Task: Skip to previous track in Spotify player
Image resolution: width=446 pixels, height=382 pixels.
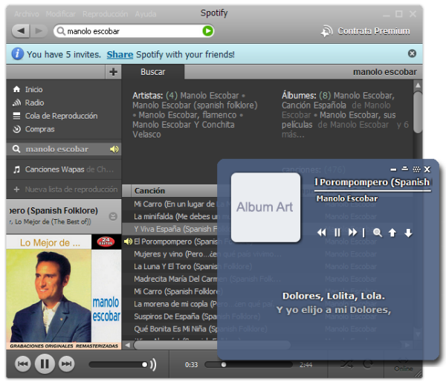Action: [x=23, y=364]
